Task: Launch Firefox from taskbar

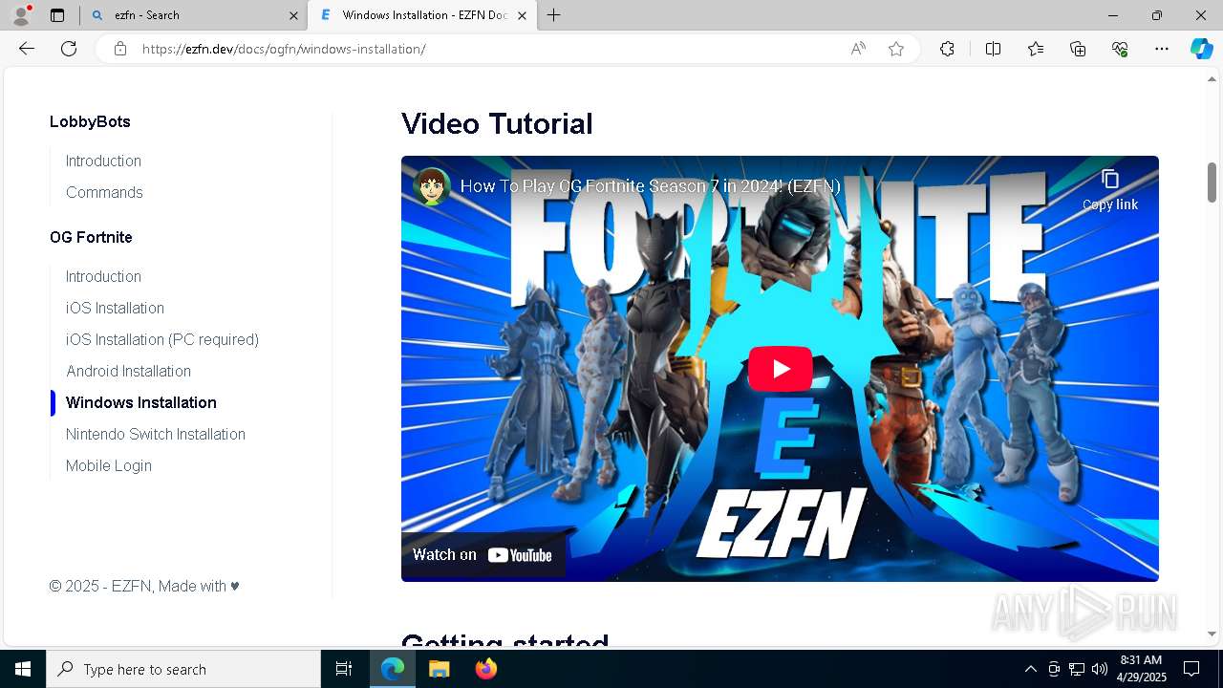Action: pyautogui.click(x=485, y=669)
